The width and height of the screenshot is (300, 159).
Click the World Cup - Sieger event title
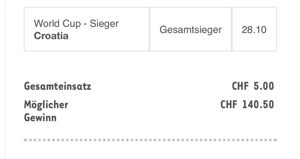[x=76, y=24]
